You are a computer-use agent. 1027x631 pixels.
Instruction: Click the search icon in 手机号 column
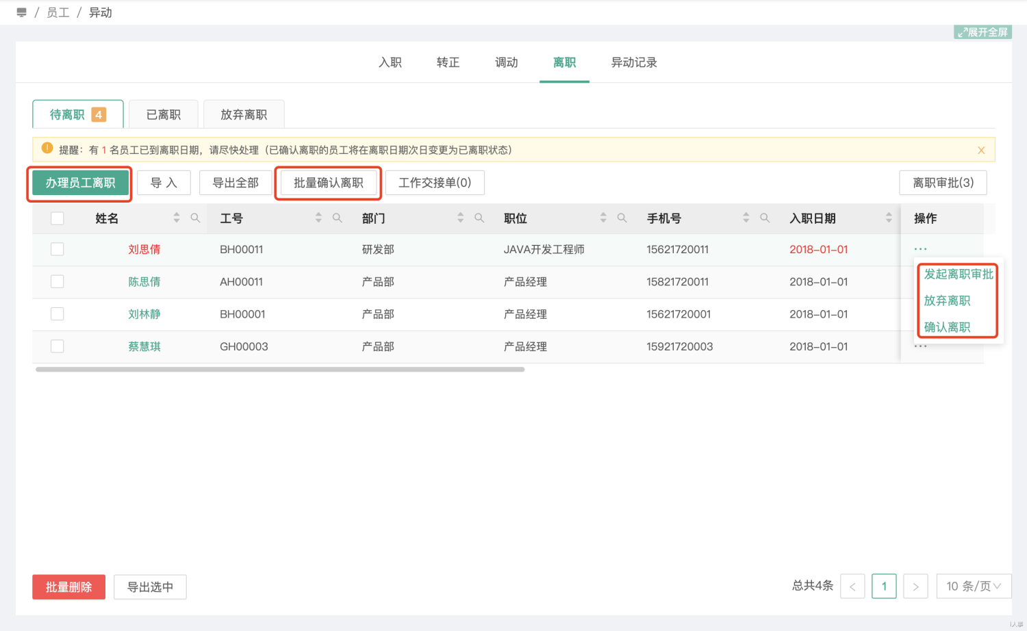coord(765,218)
